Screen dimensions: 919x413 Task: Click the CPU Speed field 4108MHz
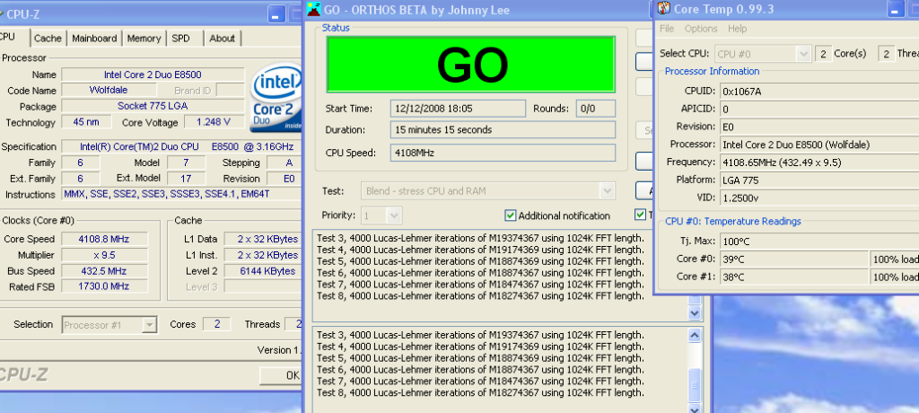point(503,153)
